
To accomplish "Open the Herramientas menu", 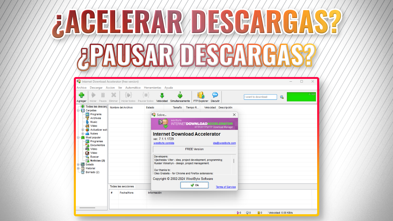I will [153, 88].
